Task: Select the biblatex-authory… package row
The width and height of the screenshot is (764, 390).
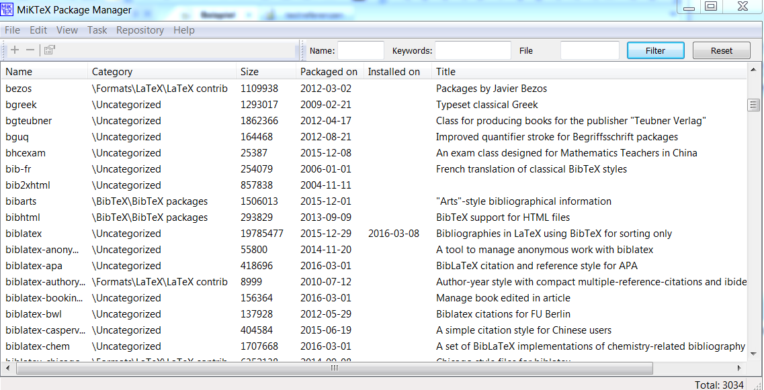Action: tap(374, 282)
